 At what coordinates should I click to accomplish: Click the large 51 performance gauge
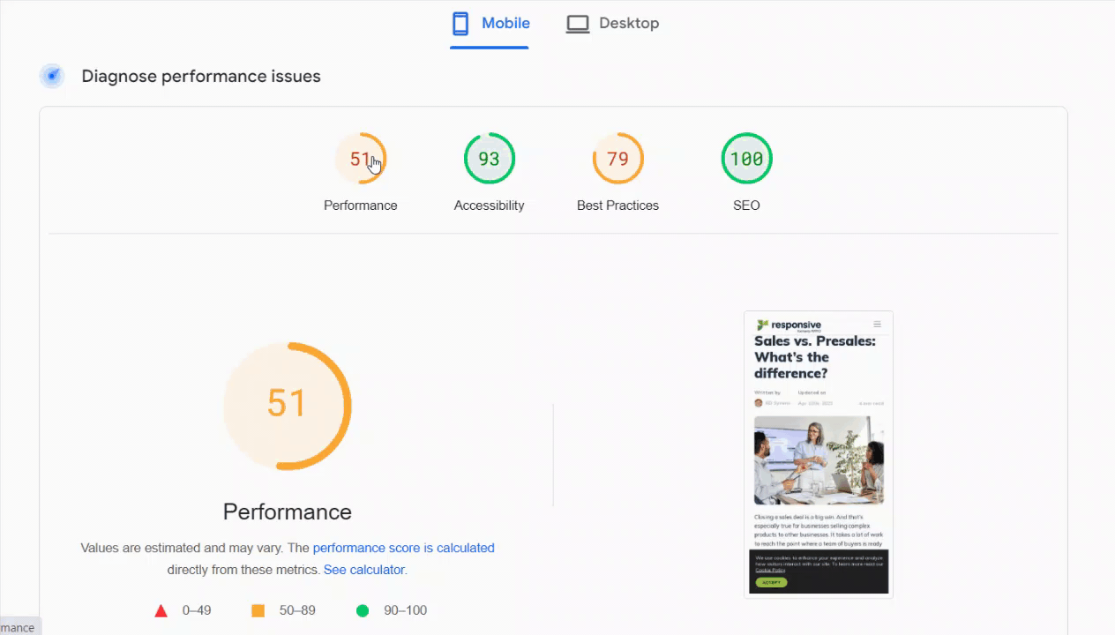pos(287,406)
